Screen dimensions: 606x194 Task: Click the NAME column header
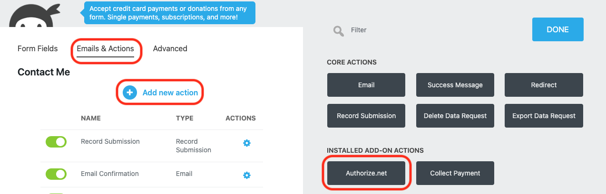point(91,118)
